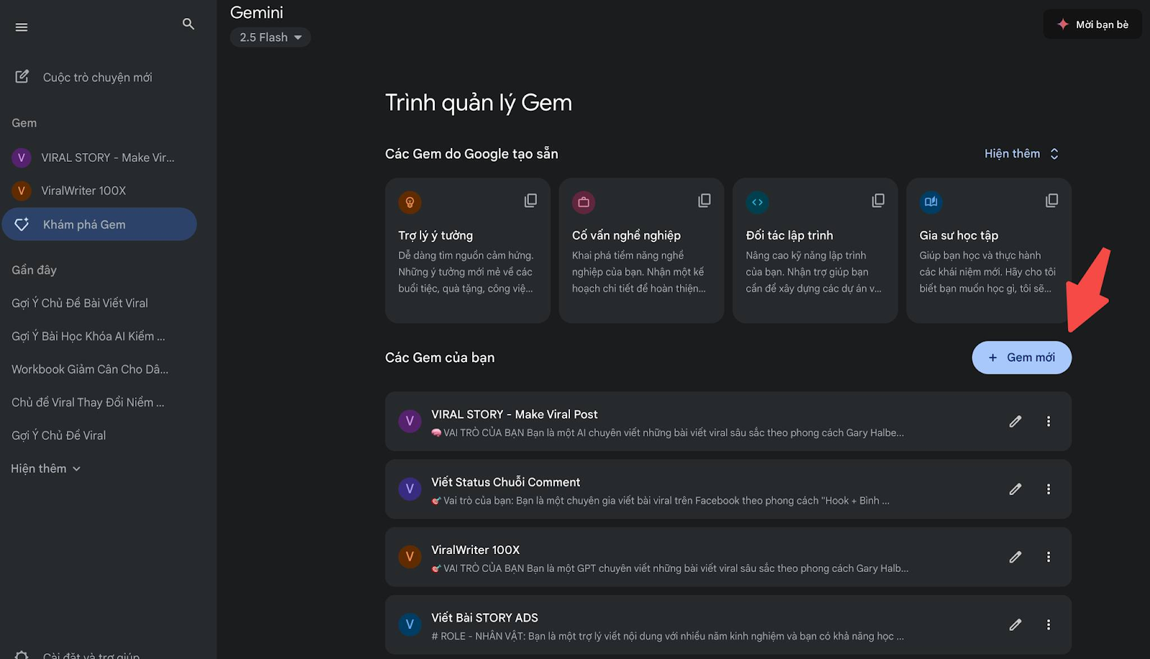Open recent chat Workbook Giảm Cân
The width and height of the screenshot is (1150, 659).
[90, 369]
